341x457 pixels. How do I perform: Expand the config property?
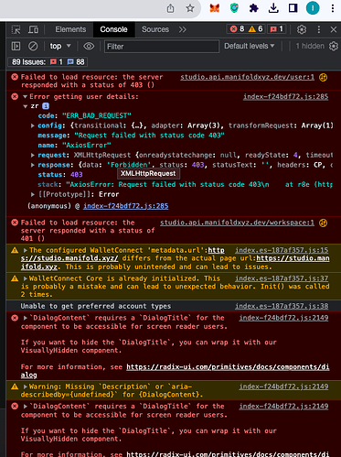[33, 125]
